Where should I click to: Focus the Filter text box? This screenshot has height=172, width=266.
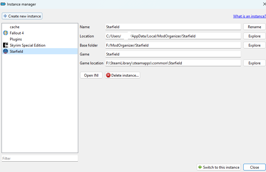(40, 158)
